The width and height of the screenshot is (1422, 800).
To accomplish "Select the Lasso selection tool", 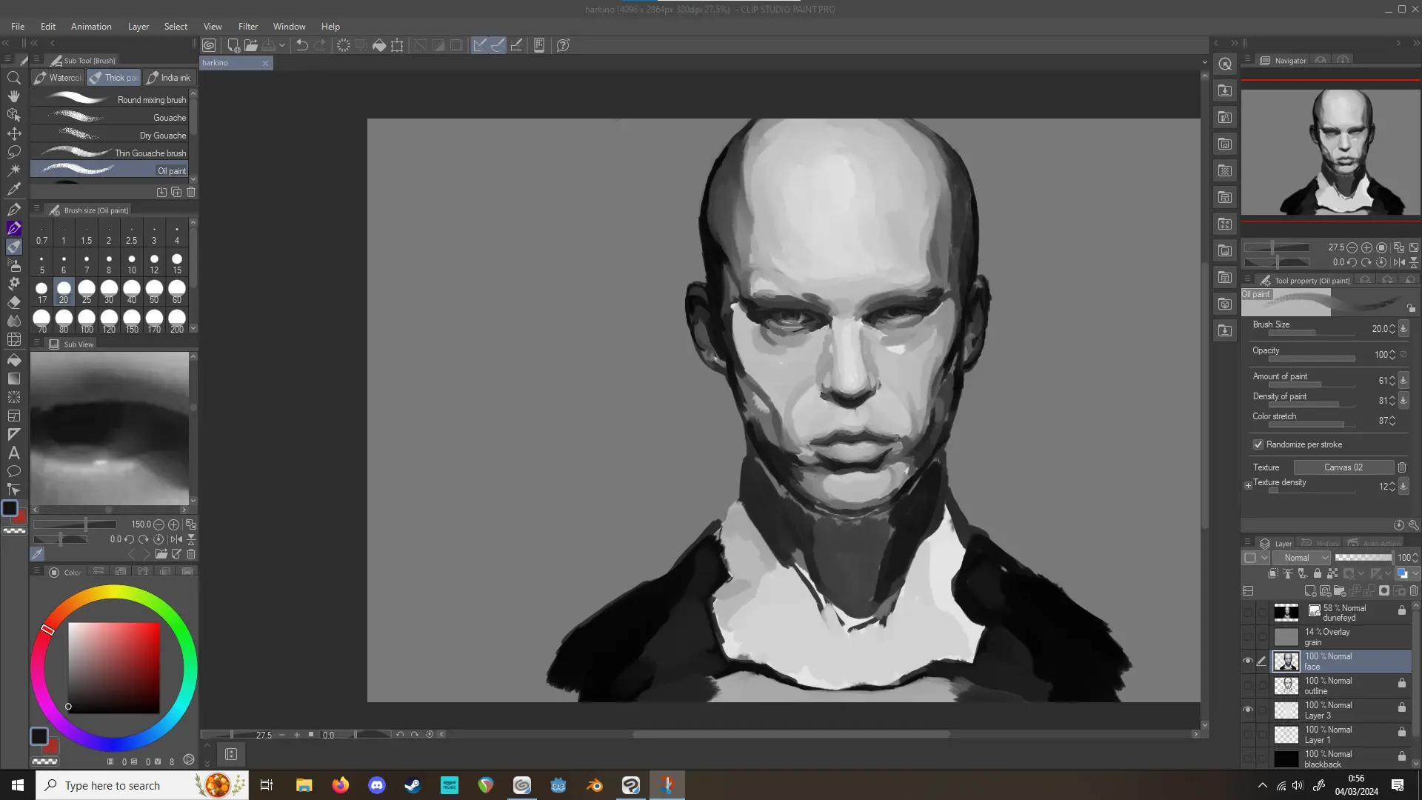I will pyautogui.click(x=13, y=152).
